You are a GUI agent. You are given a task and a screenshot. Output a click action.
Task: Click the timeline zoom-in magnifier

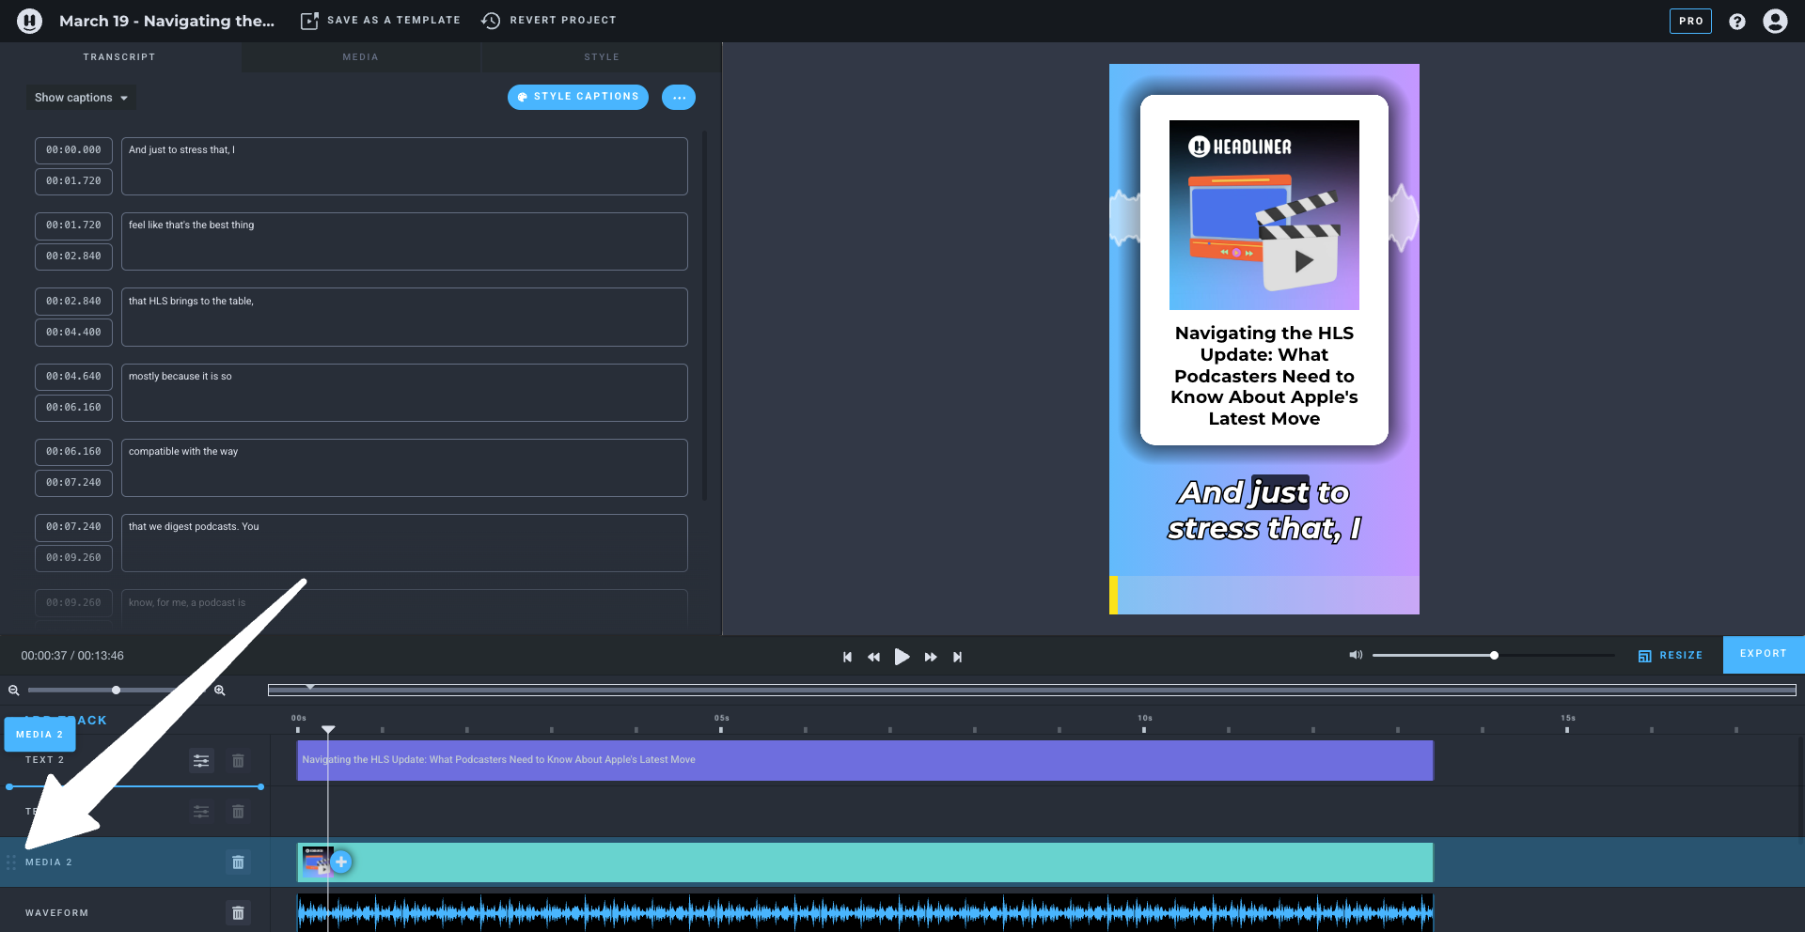point(219,691)
